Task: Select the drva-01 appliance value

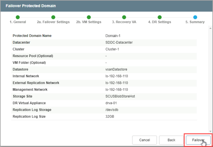Action: (111, 103)
